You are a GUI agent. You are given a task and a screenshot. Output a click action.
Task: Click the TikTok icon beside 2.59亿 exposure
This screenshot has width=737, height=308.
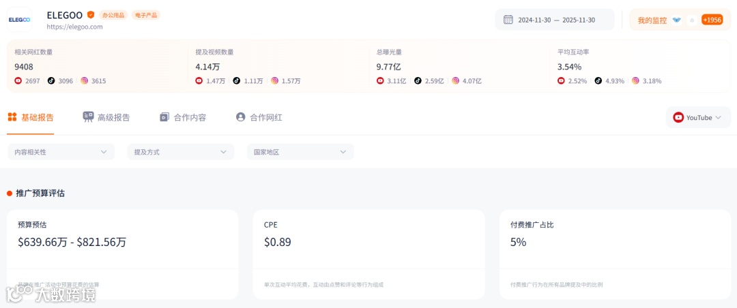pos(418,81)
